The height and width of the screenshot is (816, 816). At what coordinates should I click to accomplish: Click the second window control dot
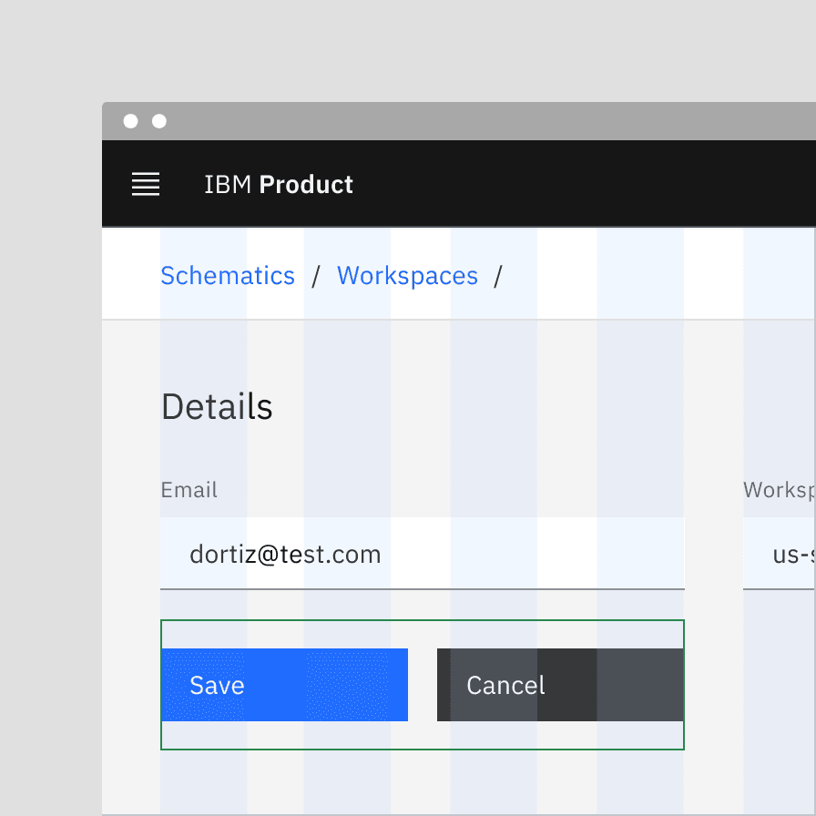[159, 121]
